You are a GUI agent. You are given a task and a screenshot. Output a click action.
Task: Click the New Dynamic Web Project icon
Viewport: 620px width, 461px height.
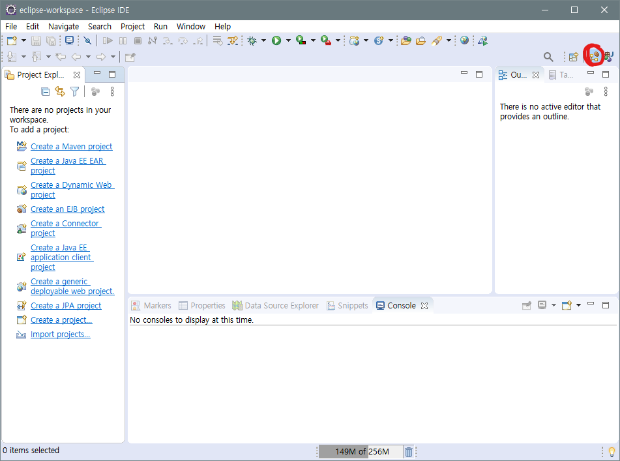point(354,40)
